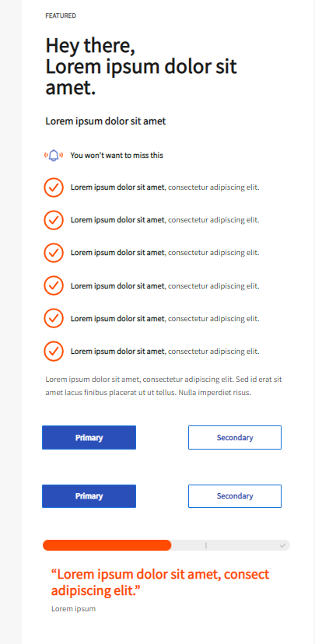This screenshot has height=644, width=315.
Task: Click the first orange checkmark circle icon
Action: [54, 187]
